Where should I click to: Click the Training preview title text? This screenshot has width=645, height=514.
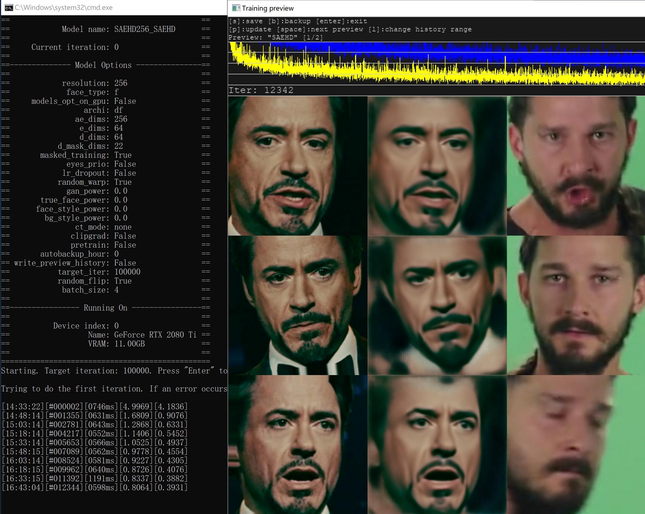tap(268, 8)
